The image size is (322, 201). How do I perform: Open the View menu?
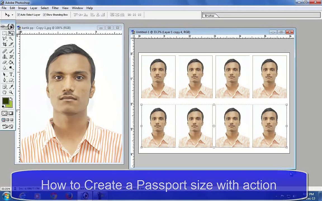coord(65,8)
